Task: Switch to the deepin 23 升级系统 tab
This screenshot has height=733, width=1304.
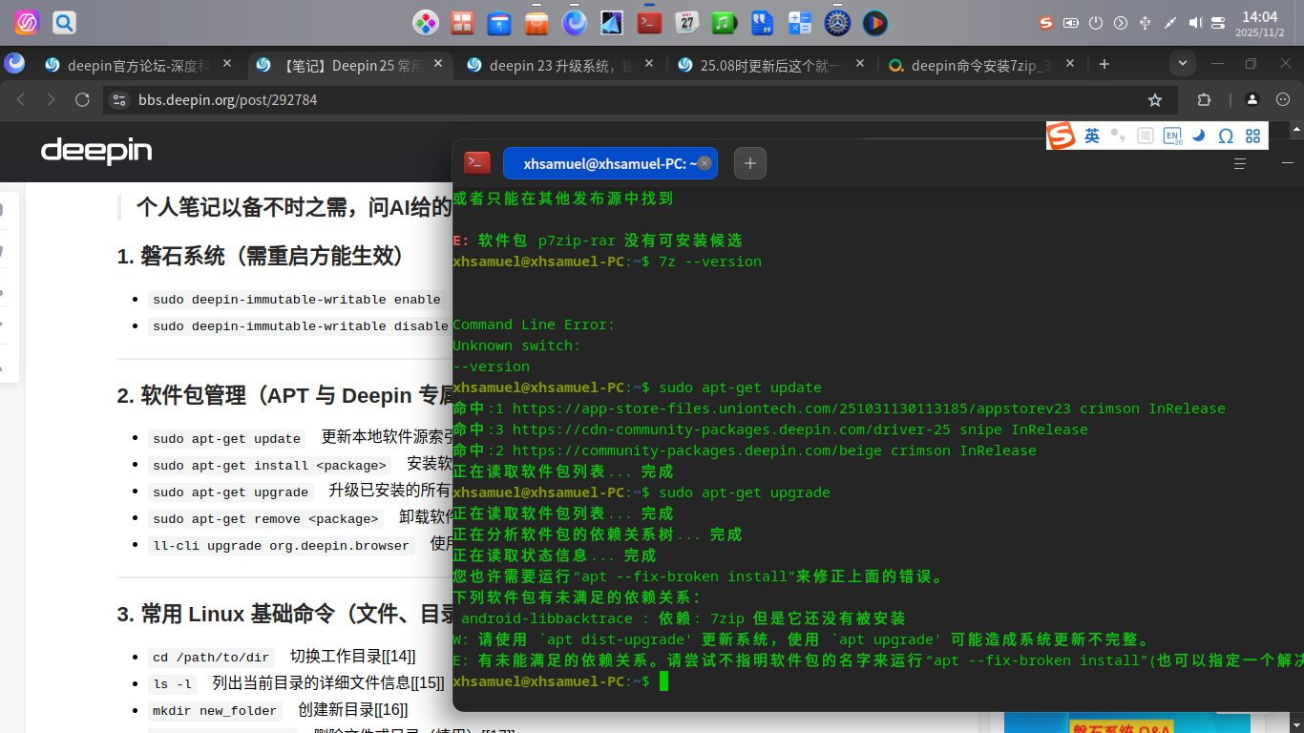Action: [559, 65]
